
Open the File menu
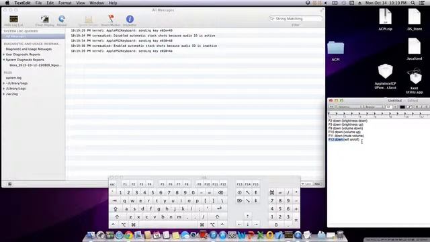click(x=38, y=3)
